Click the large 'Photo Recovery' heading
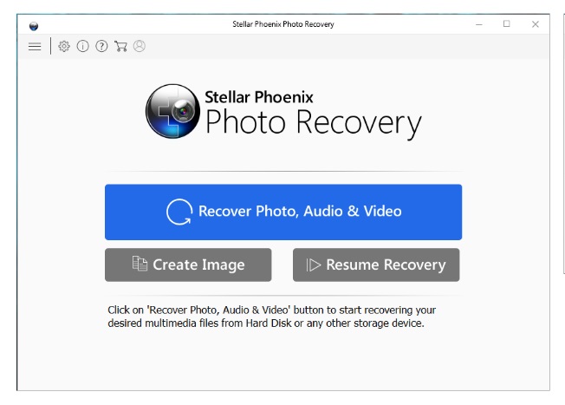Viewport: 565px width, 405px height. (x=313, y=123)
